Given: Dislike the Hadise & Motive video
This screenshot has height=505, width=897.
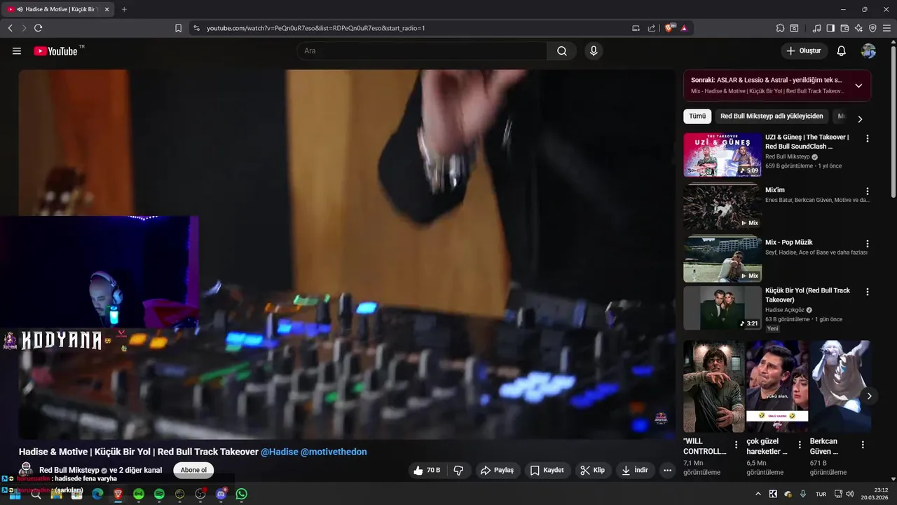Looking at the screenshot, I should coord(459,470).
